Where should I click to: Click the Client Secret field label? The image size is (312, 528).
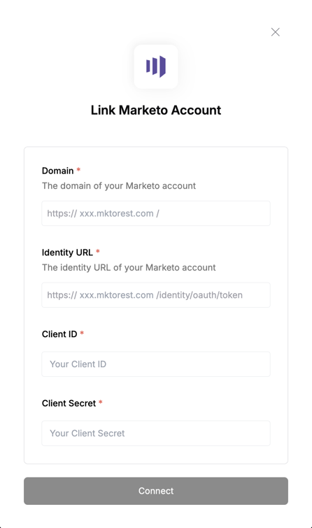69,403
